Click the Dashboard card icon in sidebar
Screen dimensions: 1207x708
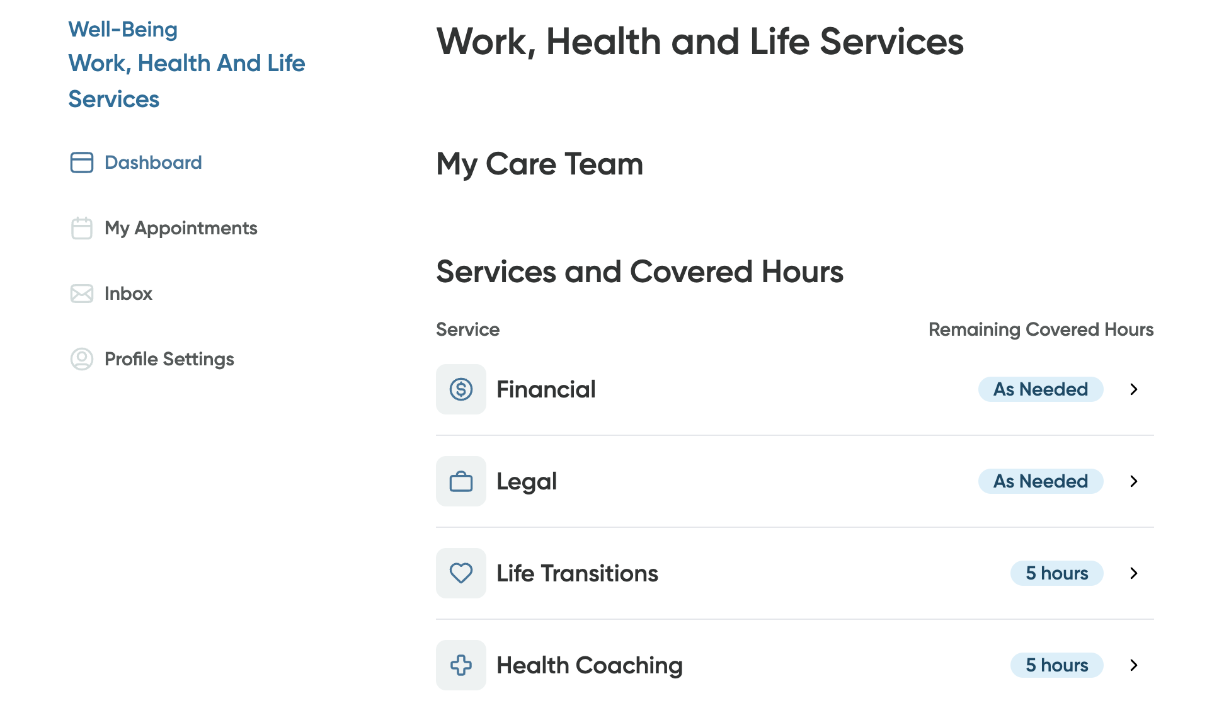coord(81,163)
